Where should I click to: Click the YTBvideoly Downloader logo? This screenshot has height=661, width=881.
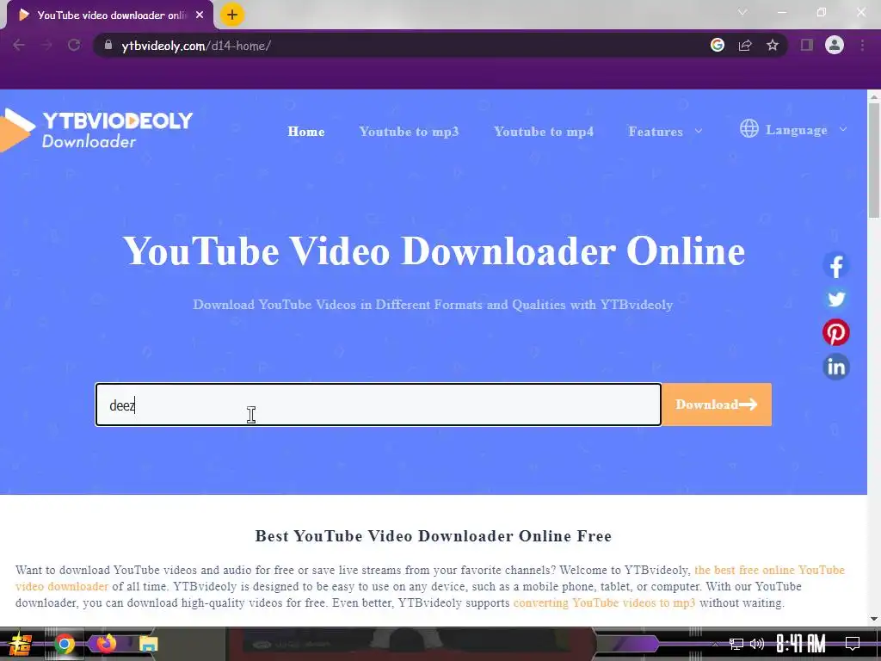(96, 130)
